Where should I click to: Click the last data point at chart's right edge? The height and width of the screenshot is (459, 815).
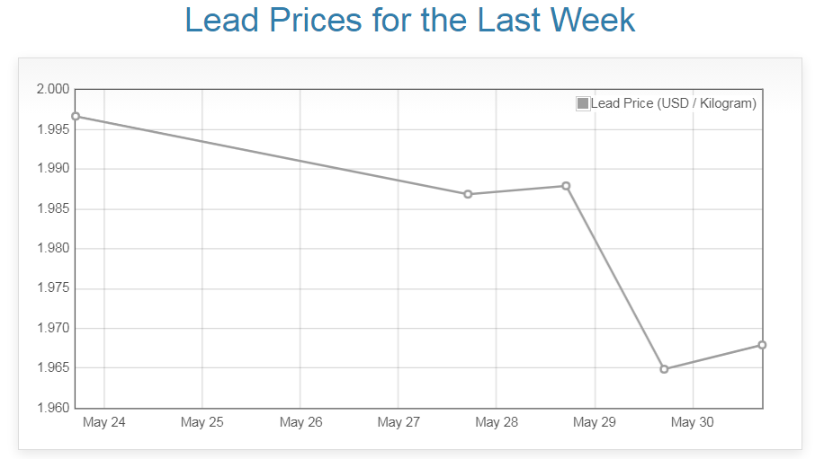coord(762,345)
